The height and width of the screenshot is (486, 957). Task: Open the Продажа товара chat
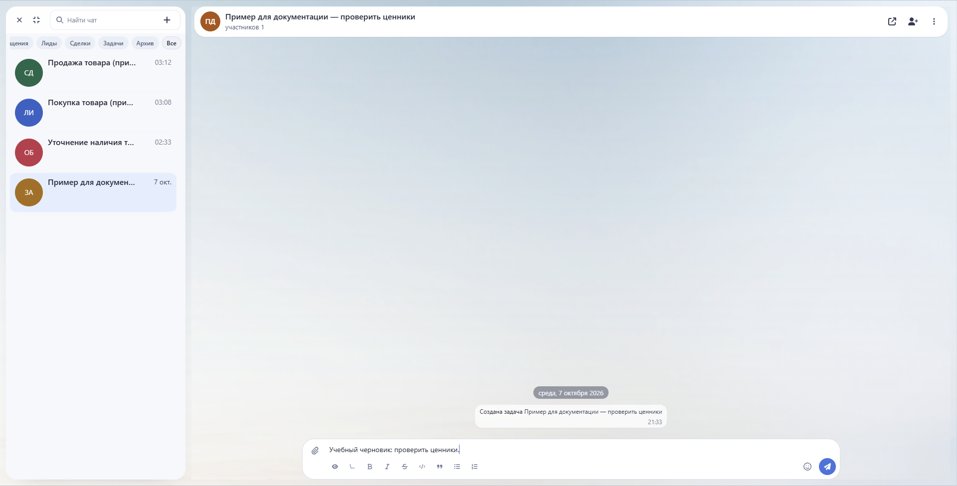[93, 73]
